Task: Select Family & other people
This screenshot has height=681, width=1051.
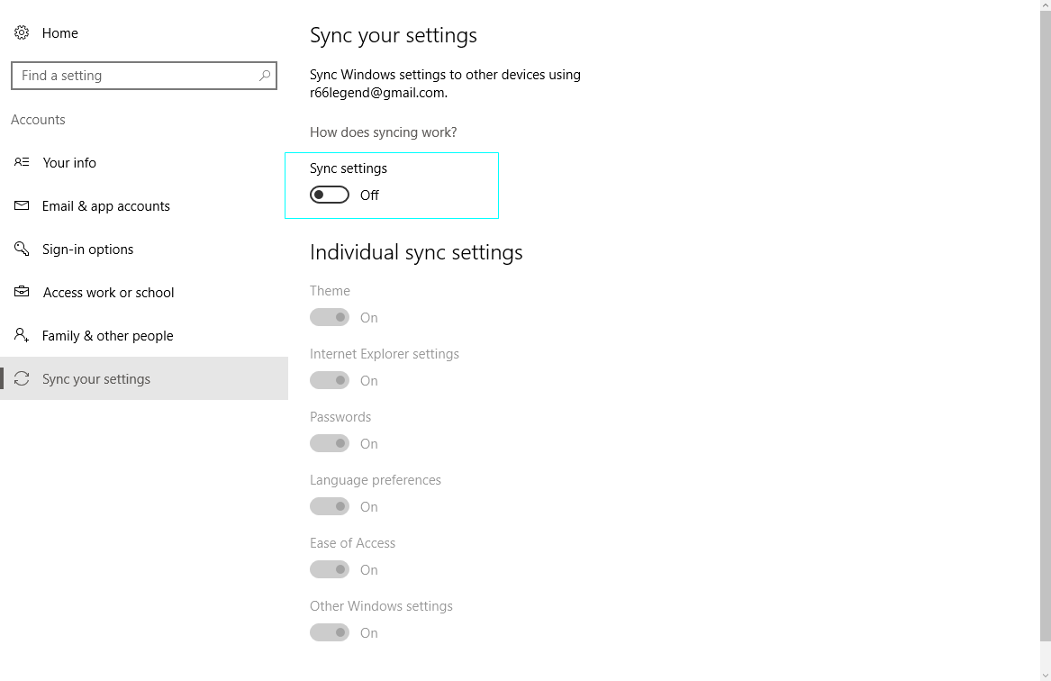Action: click(x=144, y=335)
